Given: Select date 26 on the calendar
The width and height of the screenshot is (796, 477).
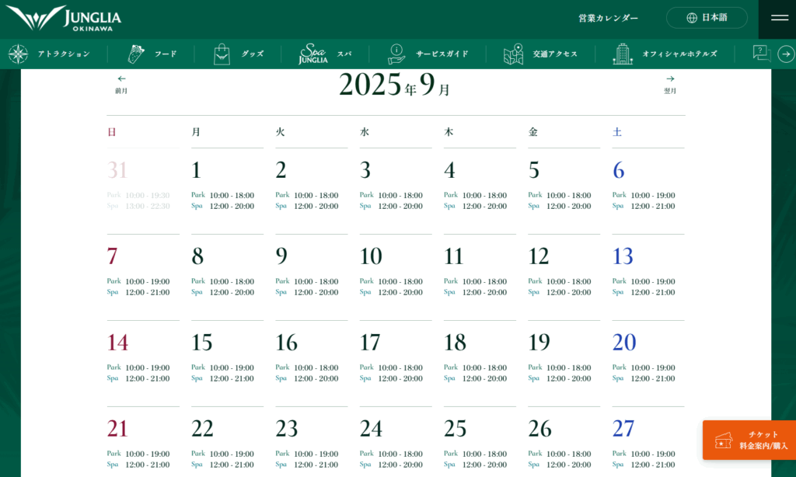Looking at the screenshot, I should (540, 429).
